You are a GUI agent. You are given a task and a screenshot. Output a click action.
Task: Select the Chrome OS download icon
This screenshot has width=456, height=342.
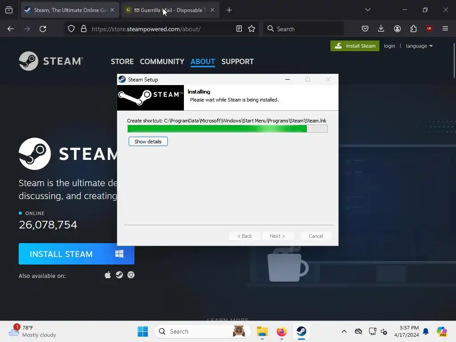pos(131,275)
